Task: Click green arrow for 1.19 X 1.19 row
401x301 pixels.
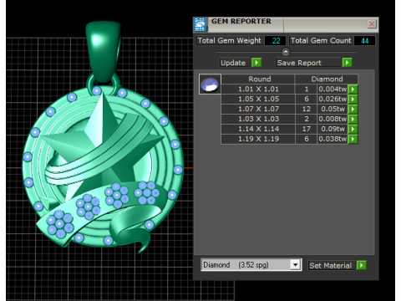Action: click(x=353, y=139)
